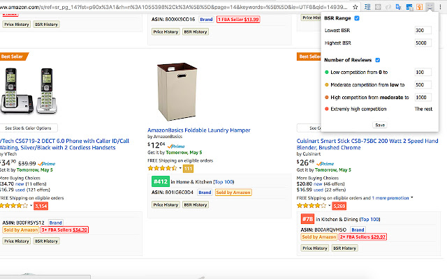Open star rating dropdown for VTech phone
This screenshot has width=447, height=279.
tap(31, 206)
